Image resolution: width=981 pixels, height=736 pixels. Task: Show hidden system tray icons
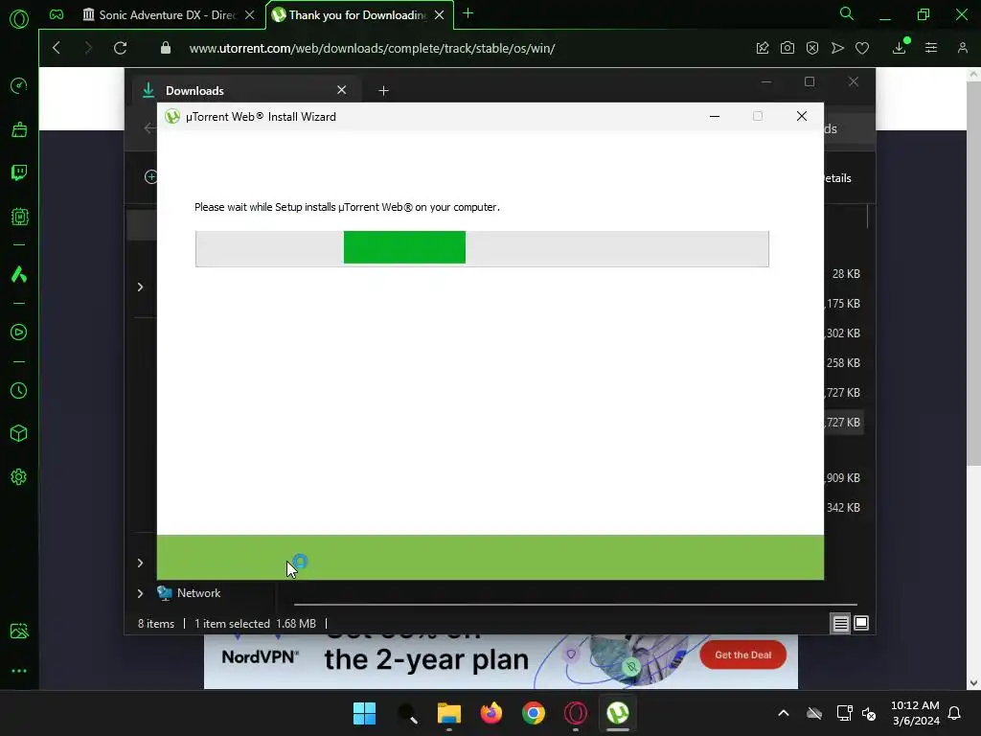click(784, 713)
